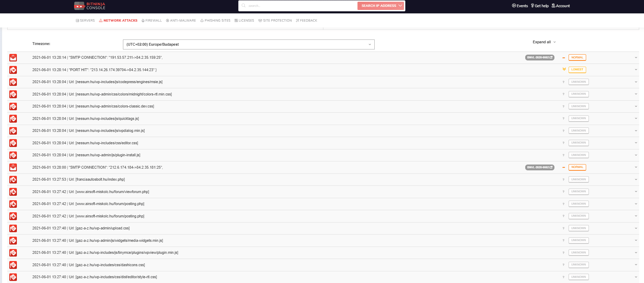Click the SMTP envelope icon at 13:28:00

click(x=13, y=168)
